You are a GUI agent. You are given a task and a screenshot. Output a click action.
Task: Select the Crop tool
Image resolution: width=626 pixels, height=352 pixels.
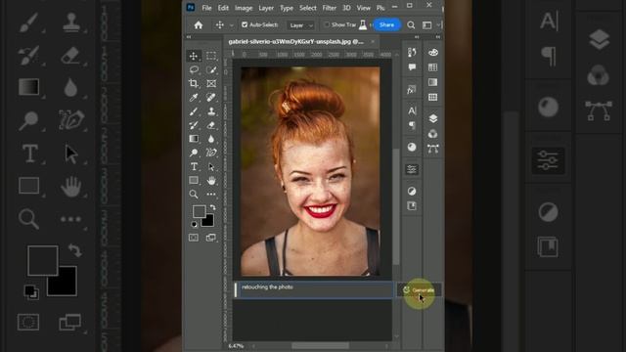coord(194,83)
